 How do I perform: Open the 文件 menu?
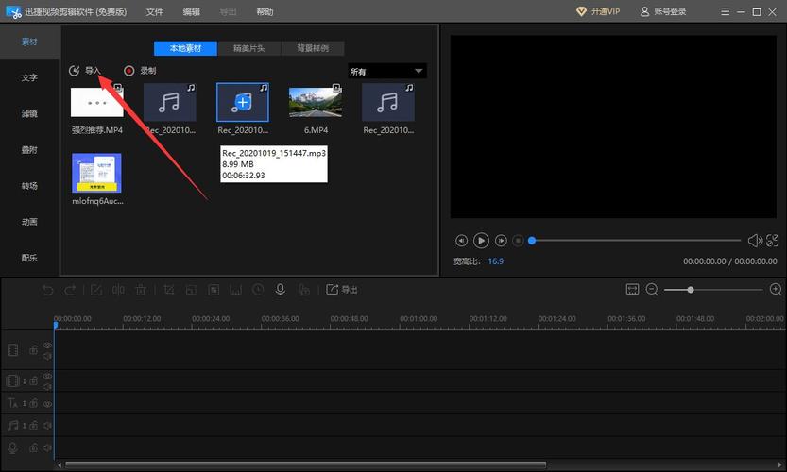point(155,11)
